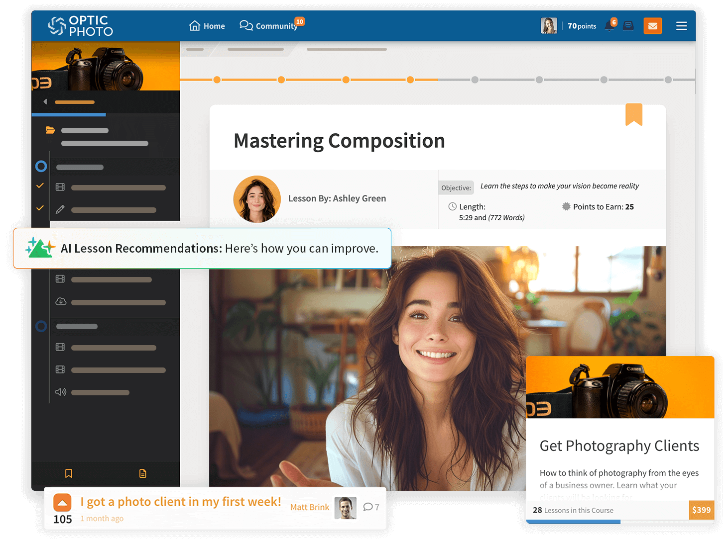Toggle the checkmark beside the pencil lesson
The image size is (728, 543).
click(x=40, y=208)
